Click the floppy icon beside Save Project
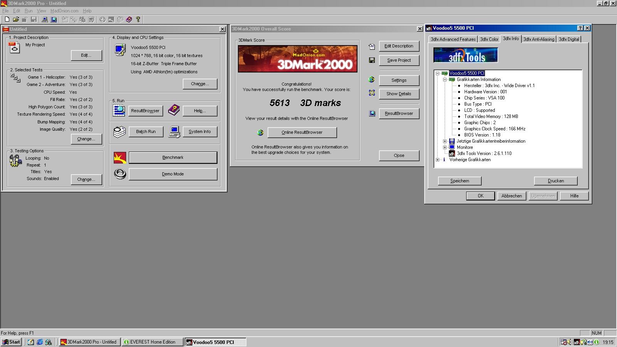Viewport: 617px width, 347px height. click(372, 60)
